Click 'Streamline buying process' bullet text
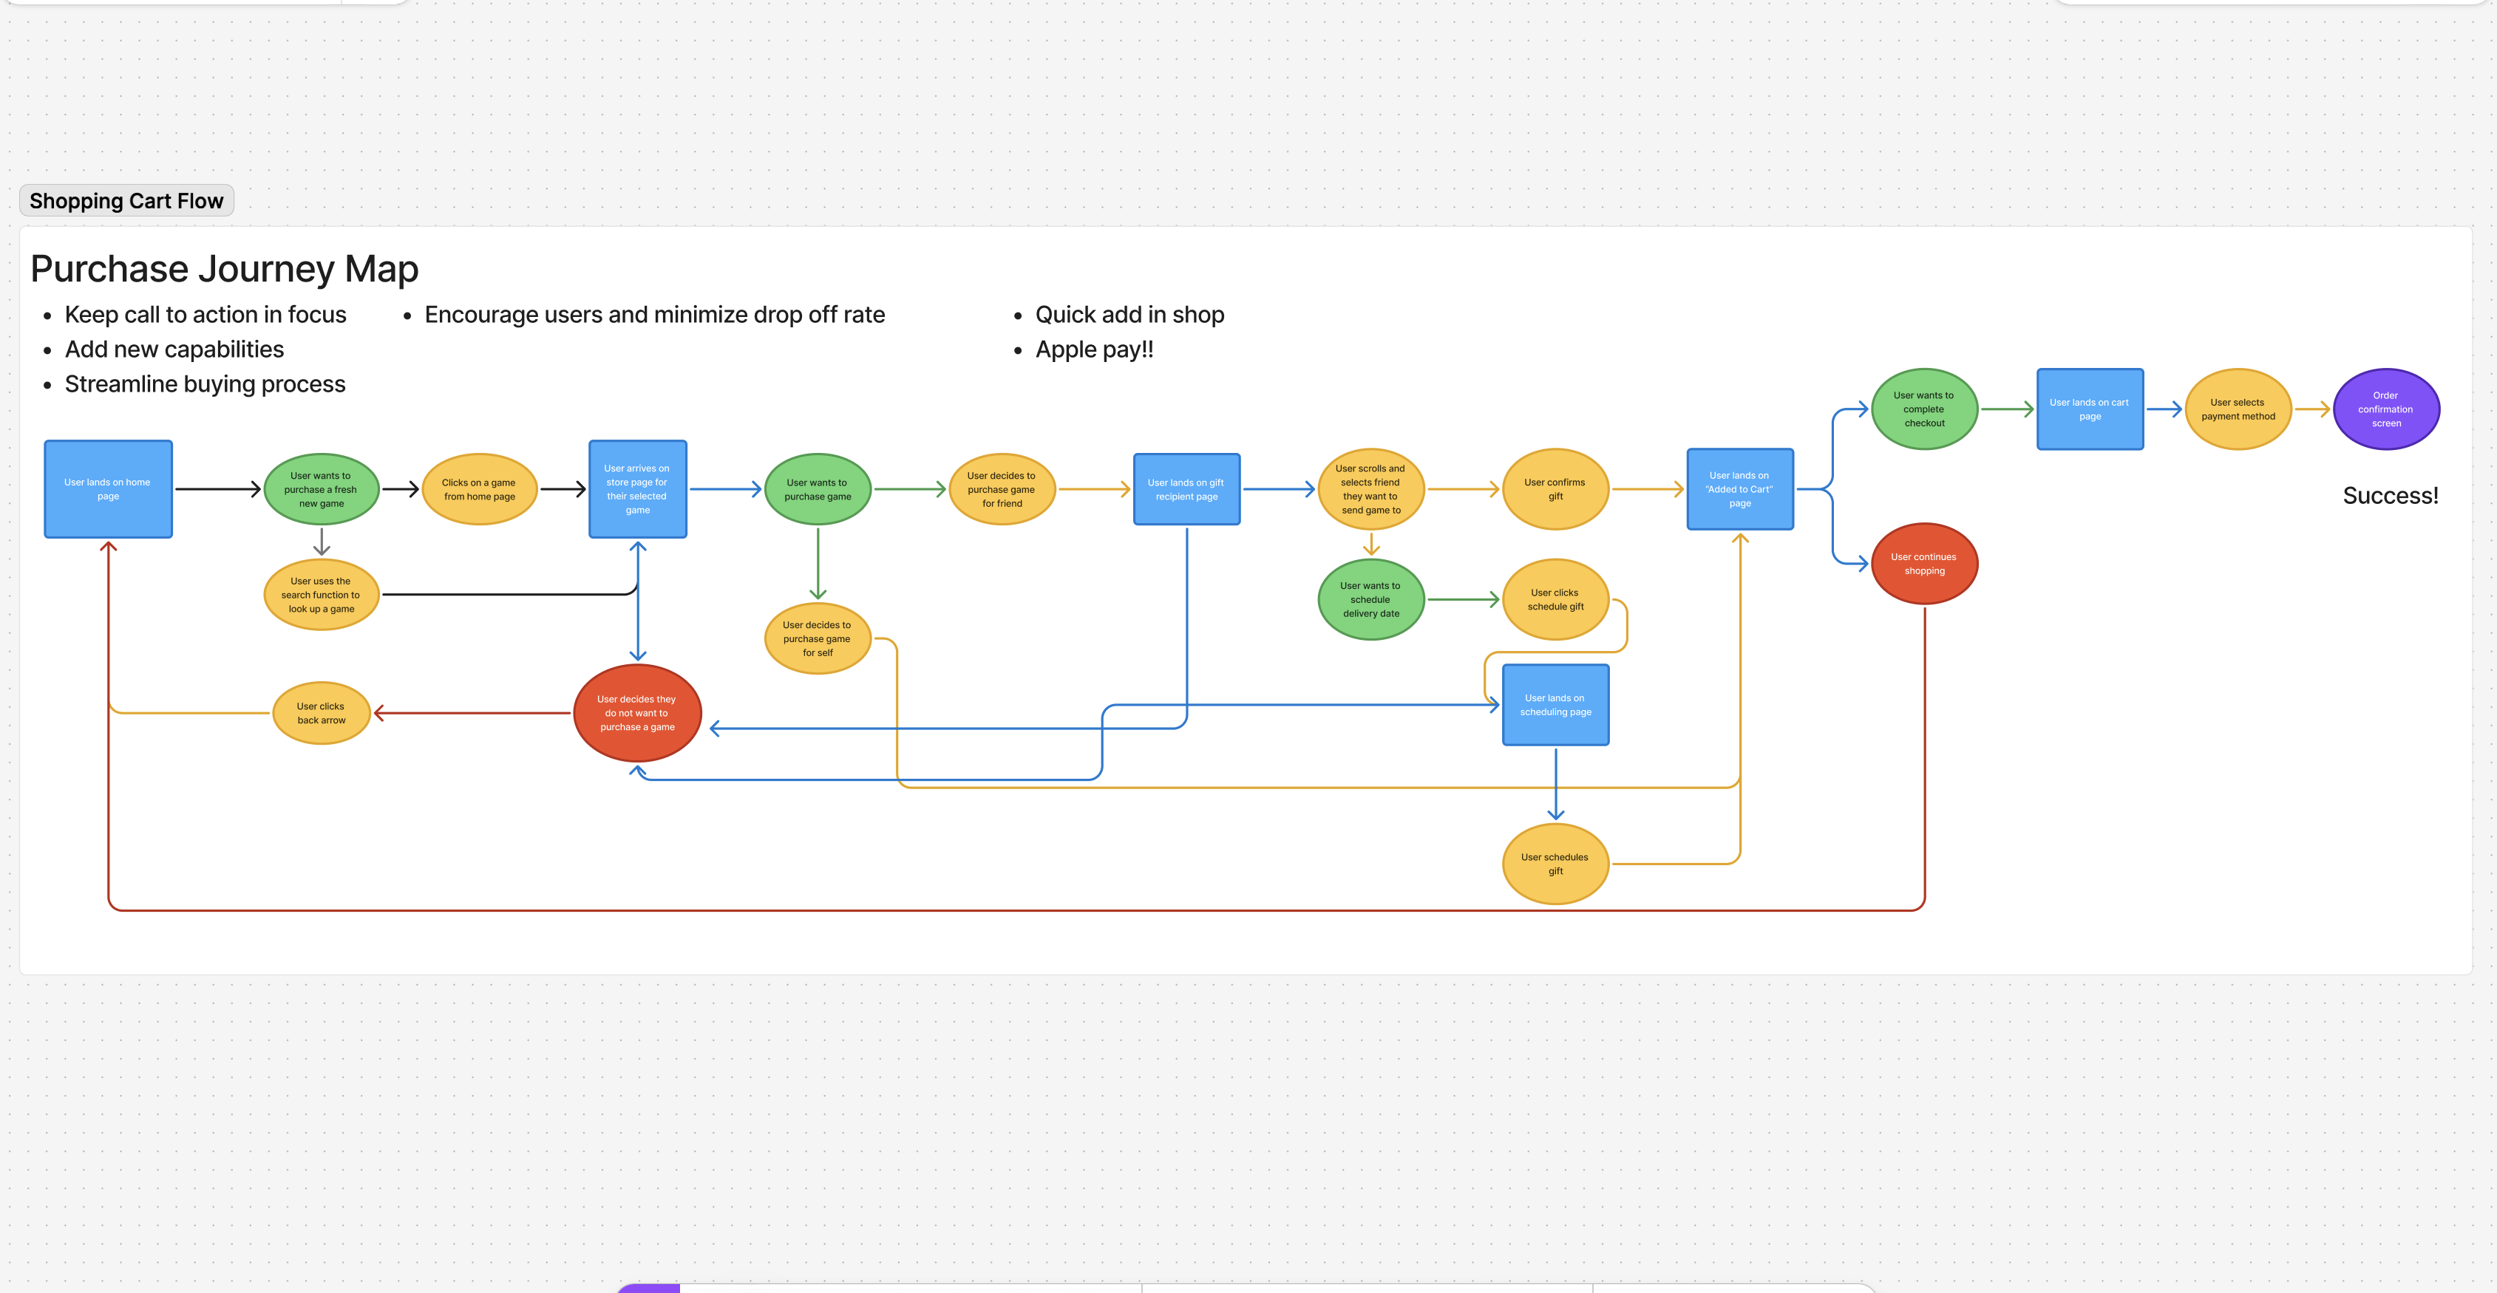This screenshot has width=2497, height=1293. point(205,383)
